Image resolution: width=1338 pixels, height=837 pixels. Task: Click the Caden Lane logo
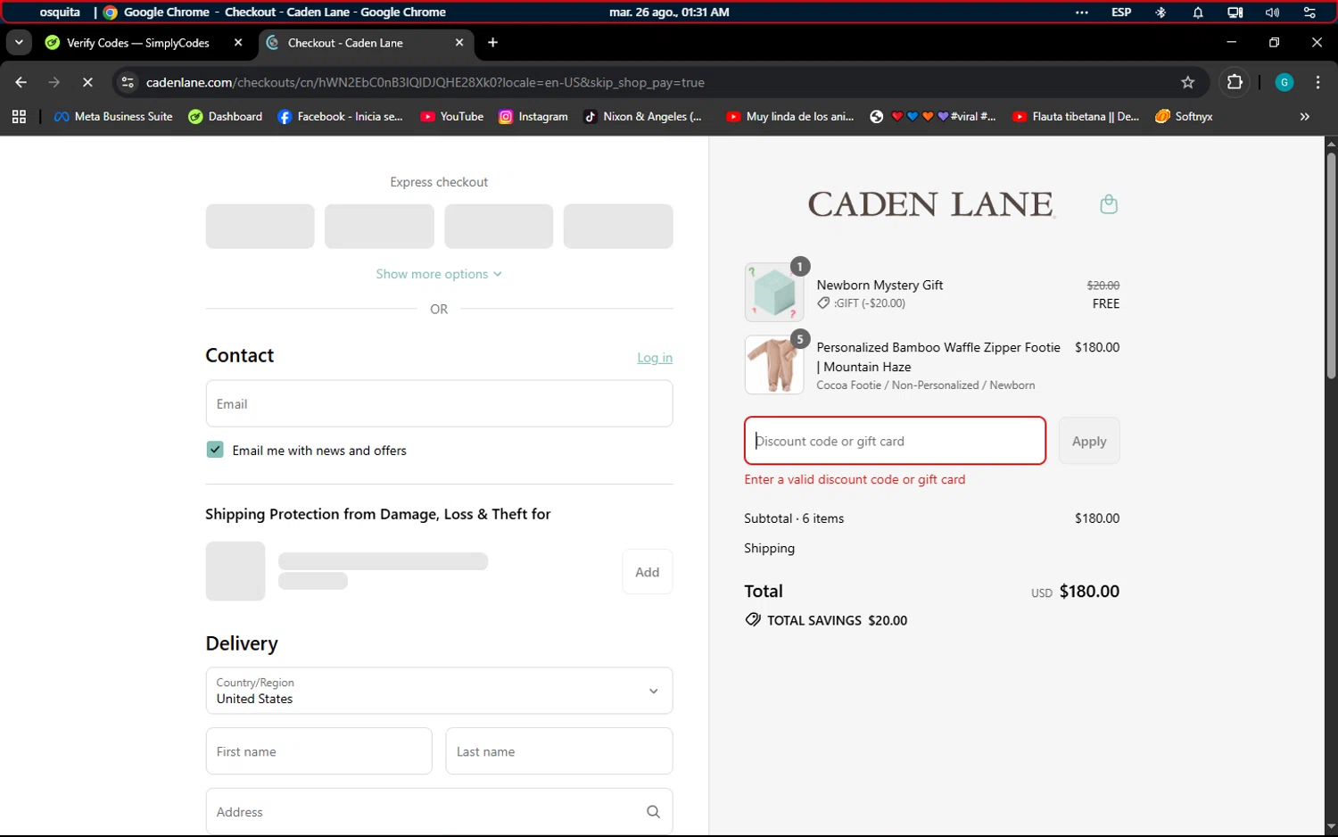point(930,204)
